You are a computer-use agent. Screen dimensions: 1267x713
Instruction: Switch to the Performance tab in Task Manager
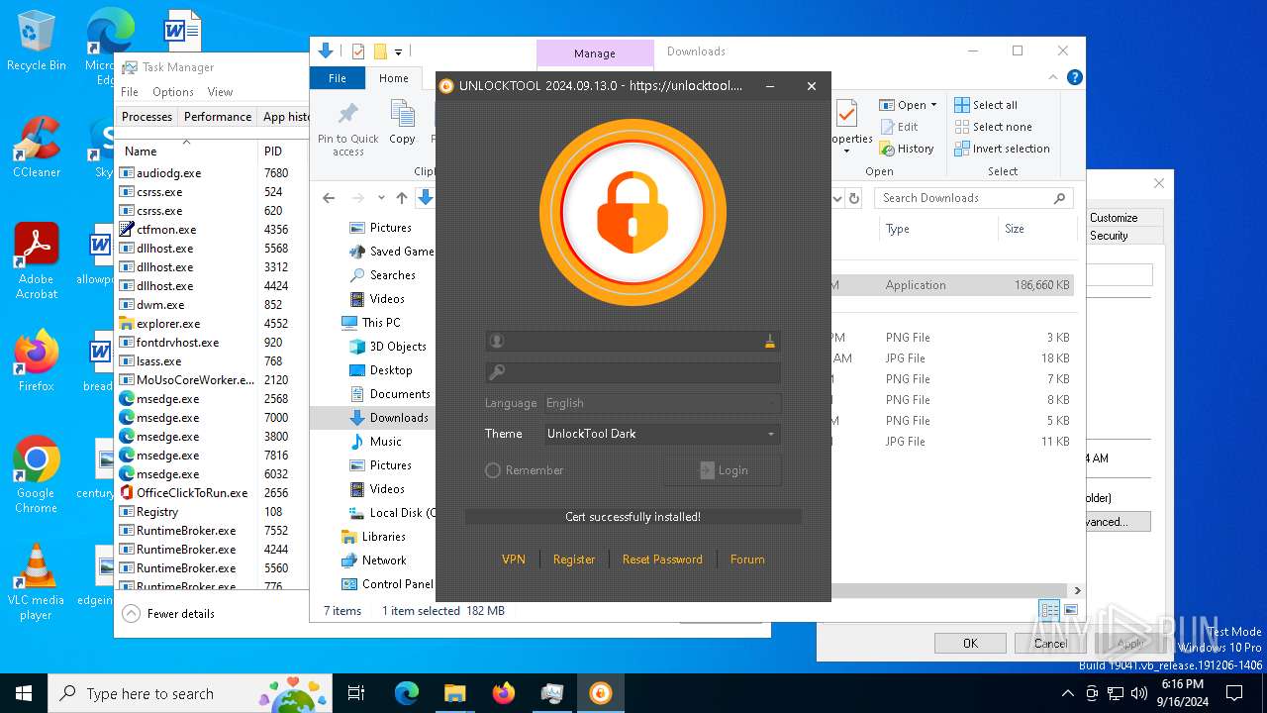click(218, 116)
